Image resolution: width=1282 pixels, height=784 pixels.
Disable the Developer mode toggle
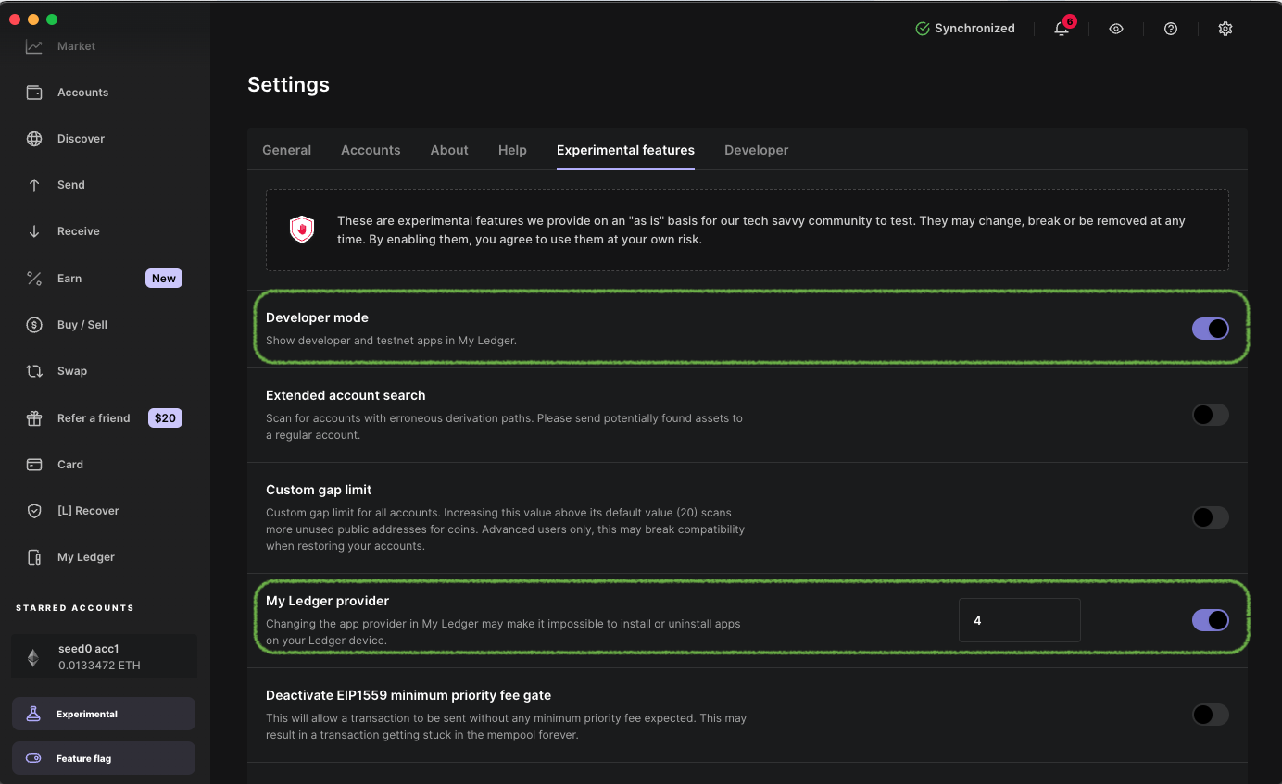pyautogui.click(x=1210, y=328)
